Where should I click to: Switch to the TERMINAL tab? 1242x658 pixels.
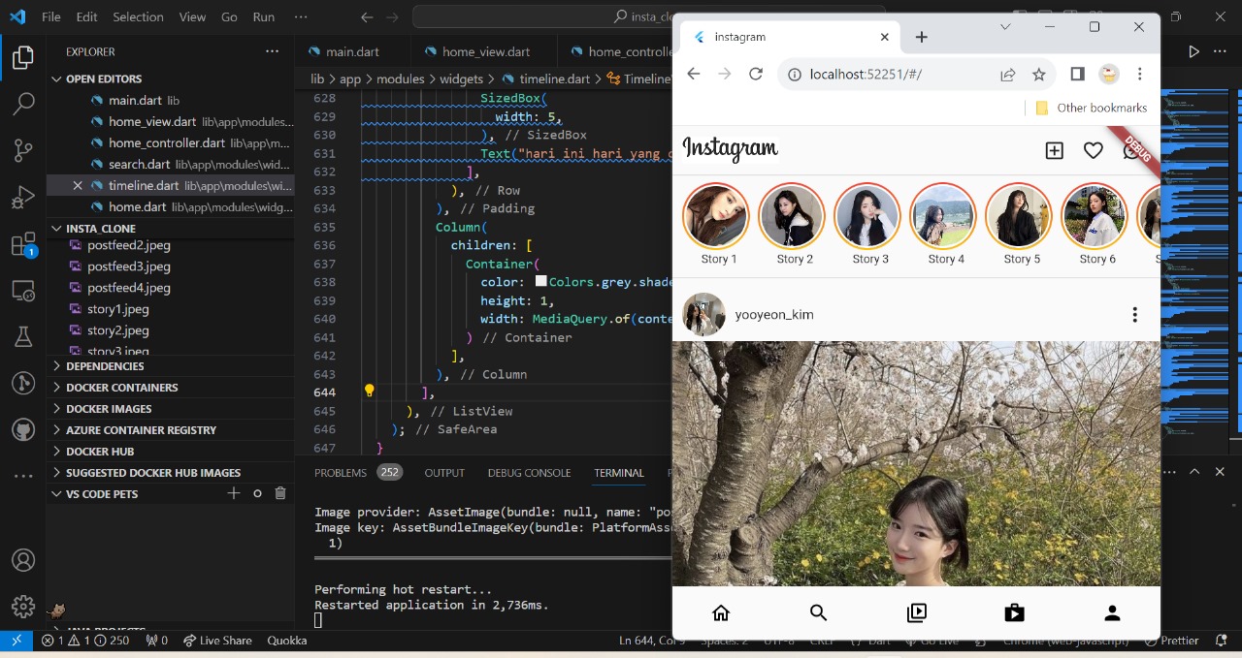[618, 472]
